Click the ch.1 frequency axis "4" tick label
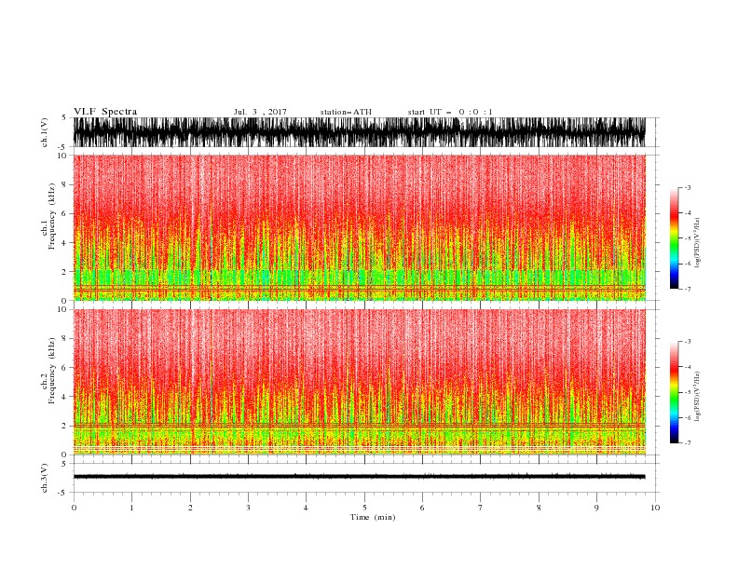This screenshot has height=570, width=738. [x=64, y=243]
